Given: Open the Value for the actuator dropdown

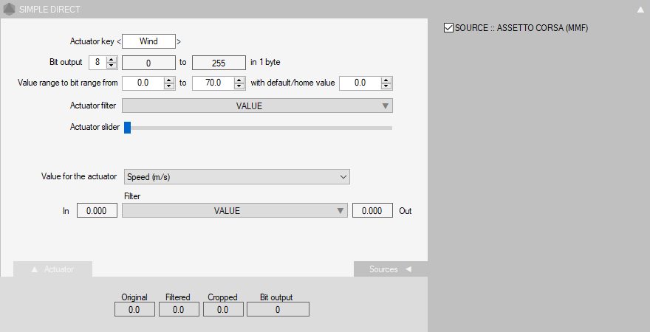Looking at the screenshot, I should point(236,177).
